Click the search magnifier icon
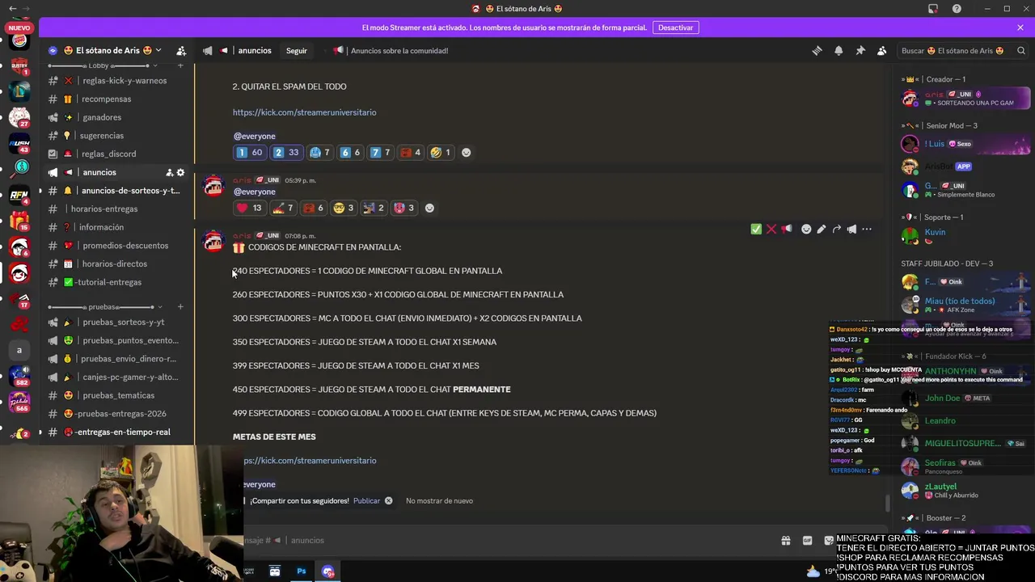 [x=1020, y=50]
